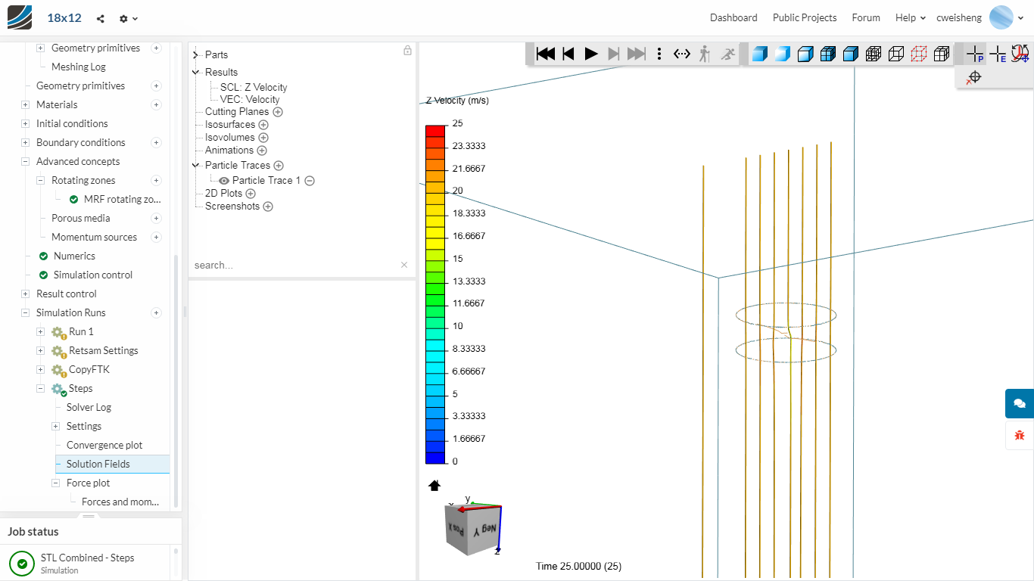
Task: Open the share project icon
Action: click(x=101, y=18)
